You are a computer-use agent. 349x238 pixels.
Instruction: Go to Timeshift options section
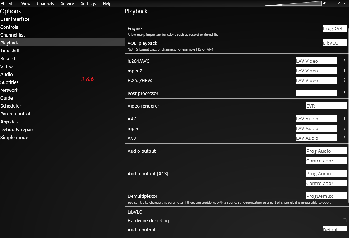(x=10, y=51)
